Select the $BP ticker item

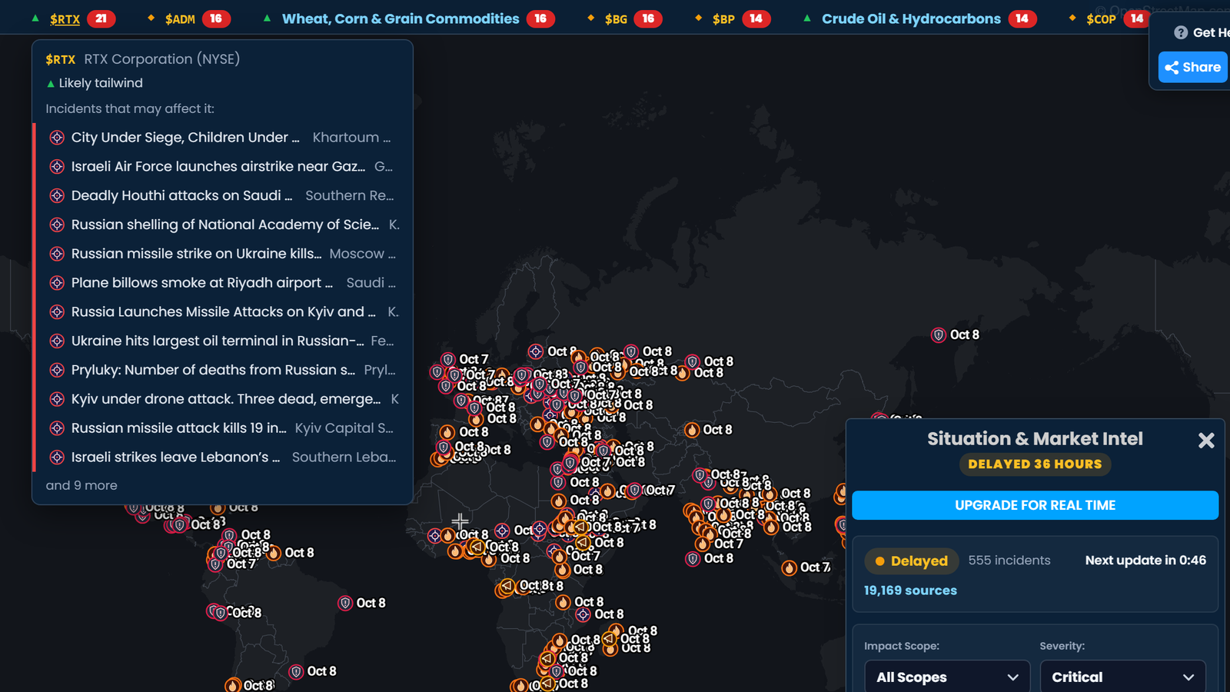click(723, 19)
